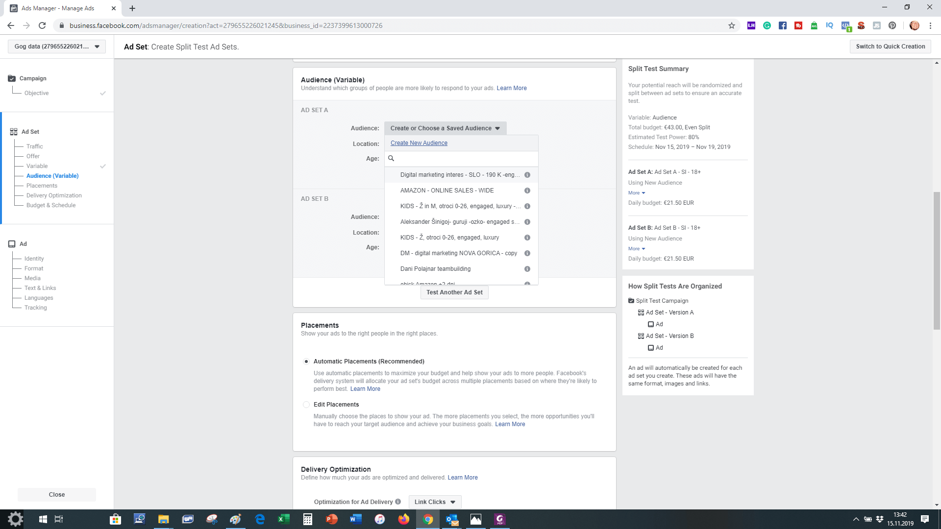This screenshot has height=529, width=941.
Task: Go to Placements in Ad Set sidebar
Action: point(42,186)
